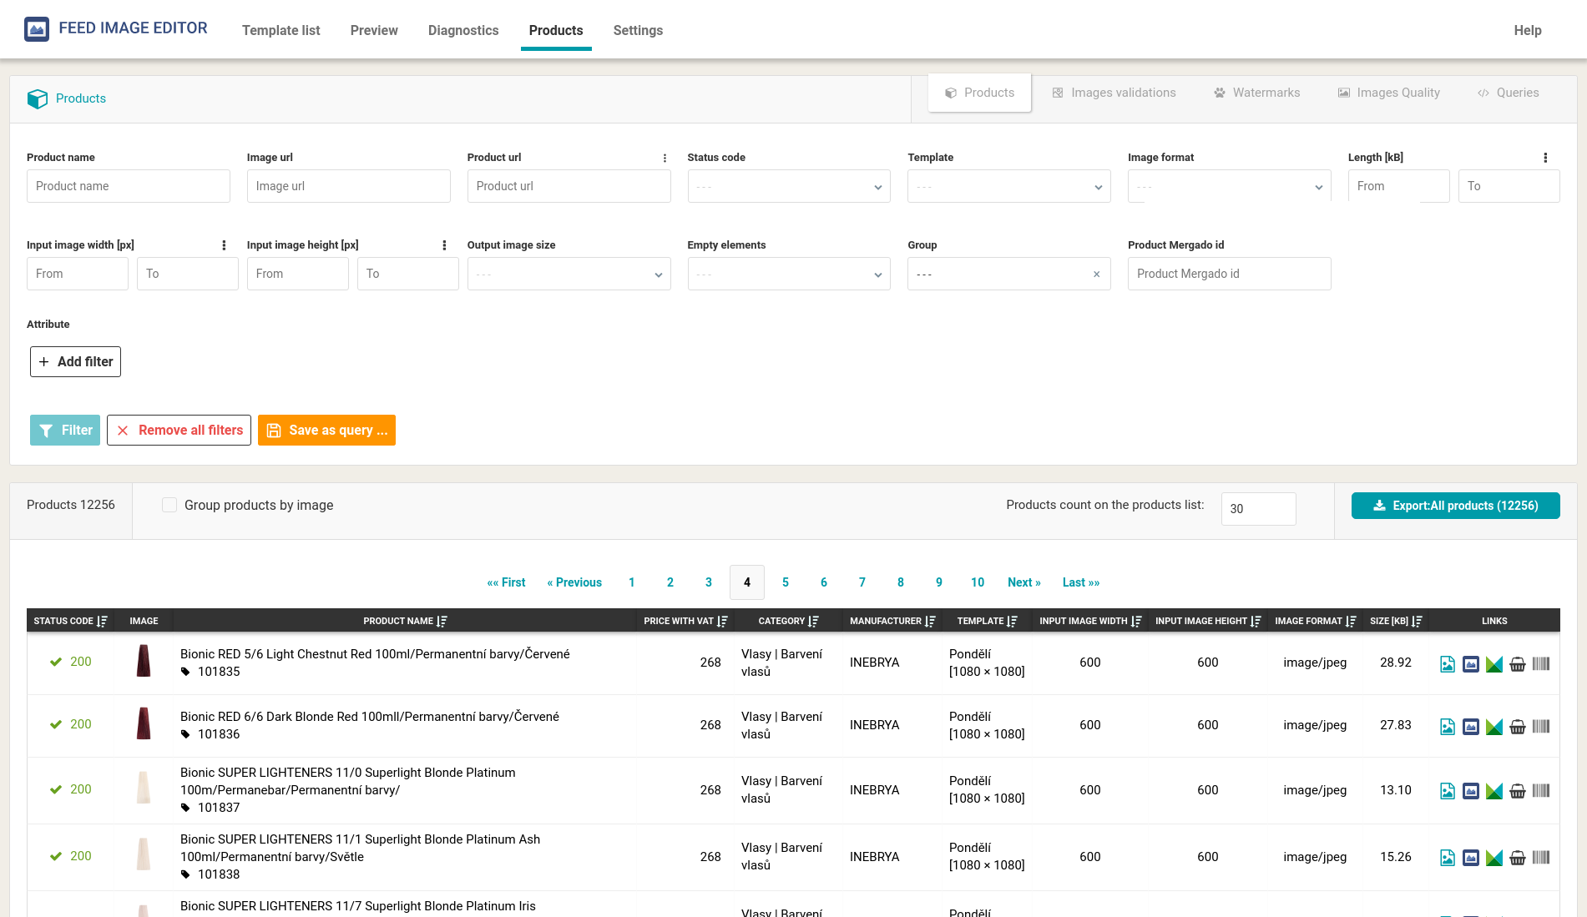Enable Group products by image checkbox

pos(169,505)
